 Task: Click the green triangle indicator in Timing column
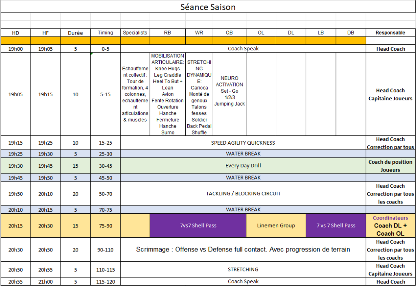(92, 54)
